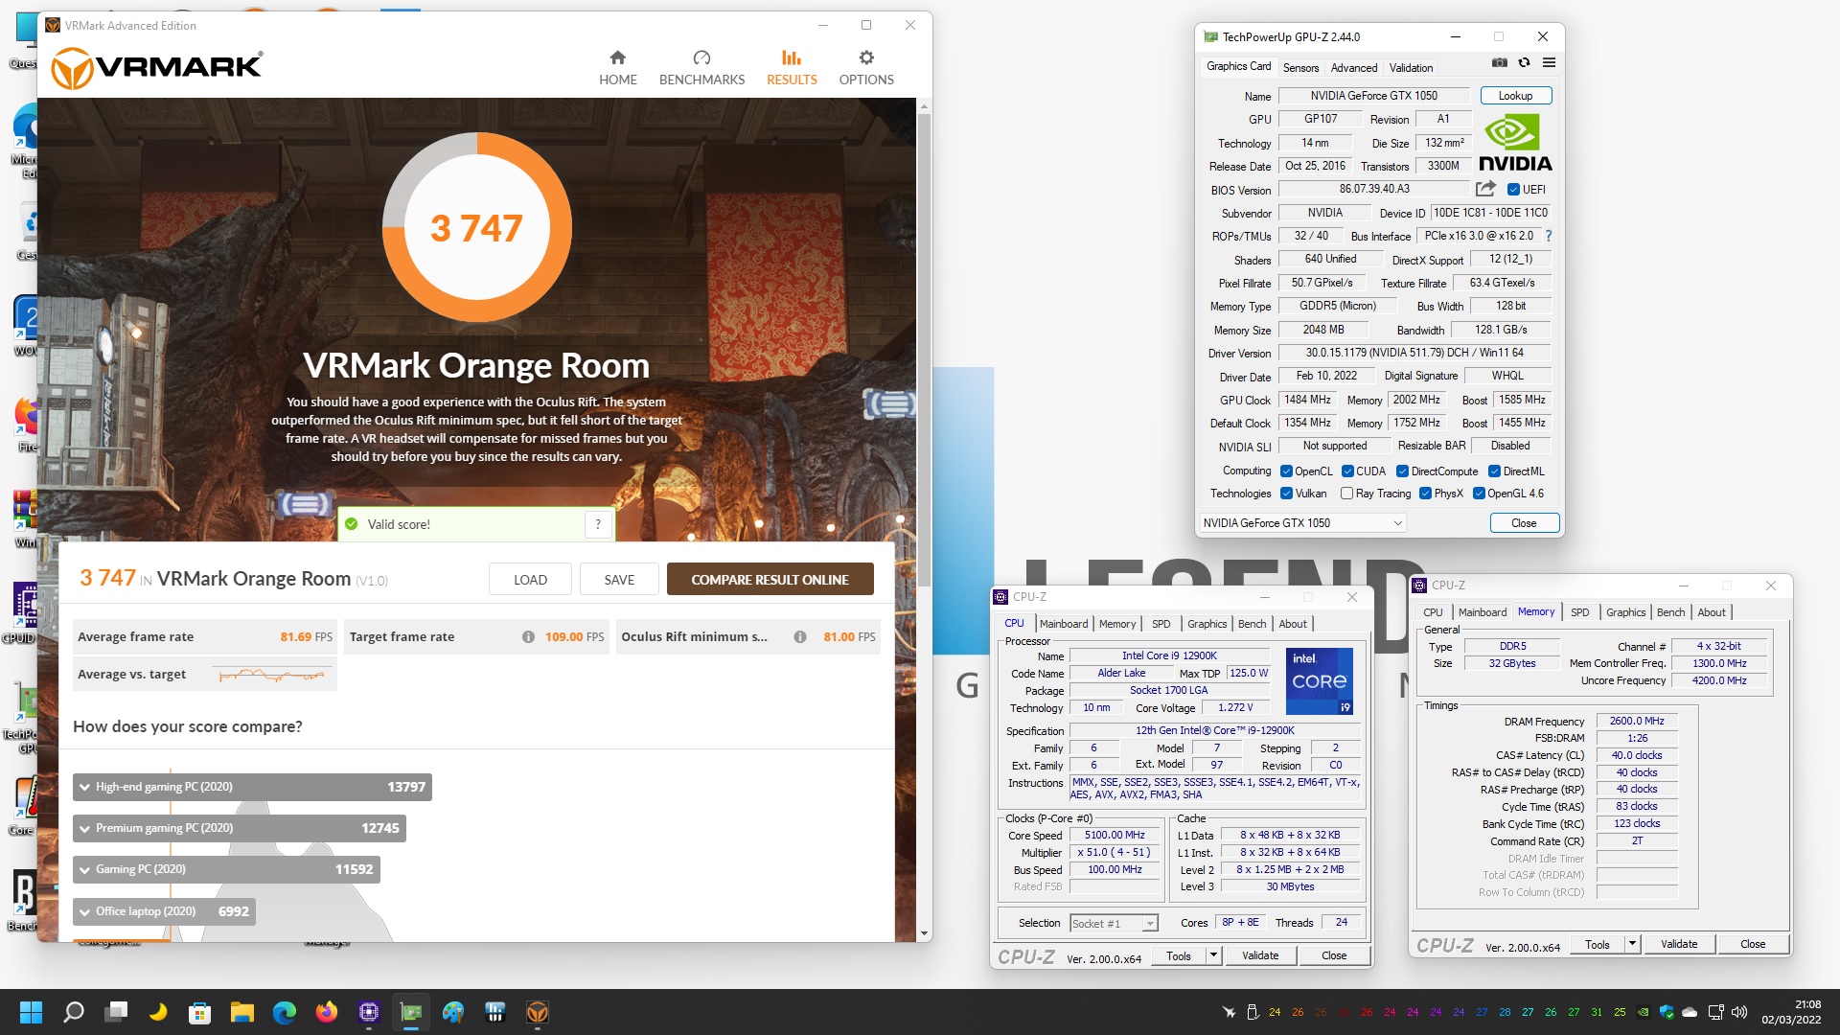Toggle the PhysX checkbox
Viewport: 1840px width, 1035px height.
point(1426,494)
